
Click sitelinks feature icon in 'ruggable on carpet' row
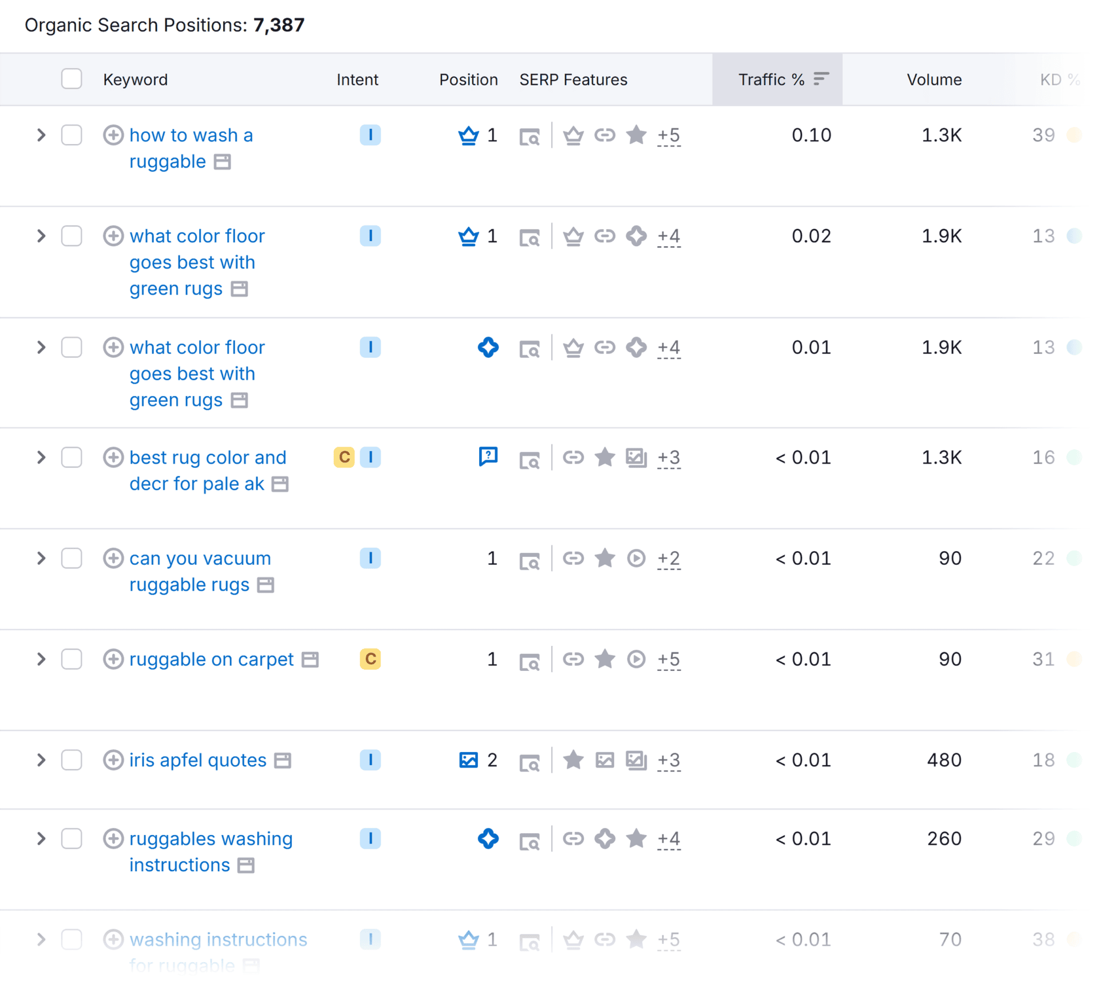(573, 659)
